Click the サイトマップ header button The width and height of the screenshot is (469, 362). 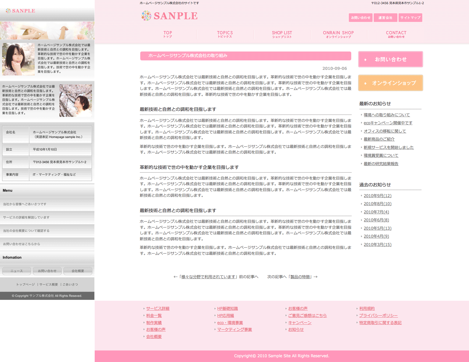(410, 18)
